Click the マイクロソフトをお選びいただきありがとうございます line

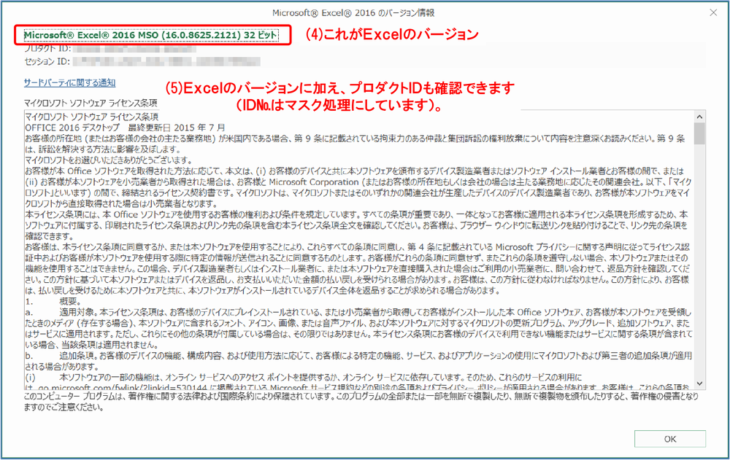(x=109, y=160)
